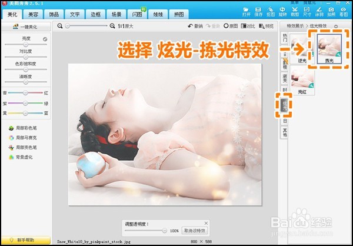Adjust the 紫-绿 color balance slider

click(25, 103)
